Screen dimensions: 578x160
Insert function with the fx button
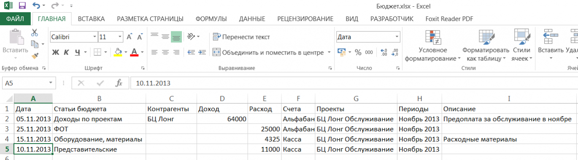coord(119,83)
